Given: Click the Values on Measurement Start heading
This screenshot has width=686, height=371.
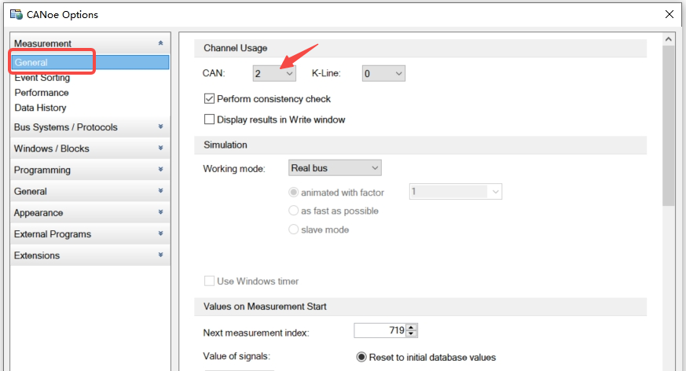Looking at the screenshot, I should pos(265,307).
